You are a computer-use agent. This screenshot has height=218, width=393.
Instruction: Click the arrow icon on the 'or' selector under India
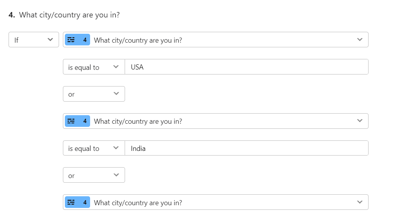[116, 175]
